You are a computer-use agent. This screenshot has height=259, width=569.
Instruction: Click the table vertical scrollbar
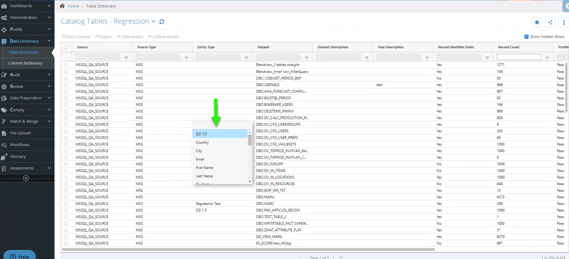[567, 88]
